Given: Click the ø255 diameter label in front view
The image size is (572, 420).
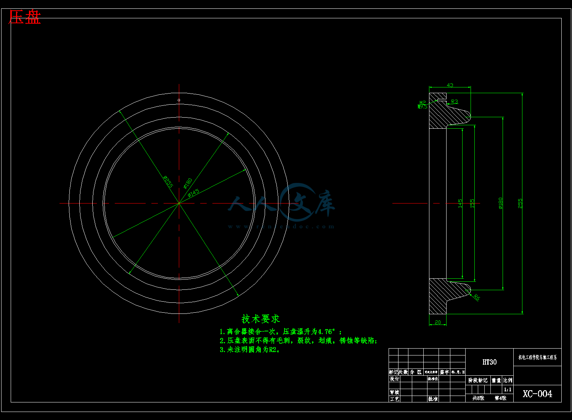Looking at the screenshot, I should point(168,182).
